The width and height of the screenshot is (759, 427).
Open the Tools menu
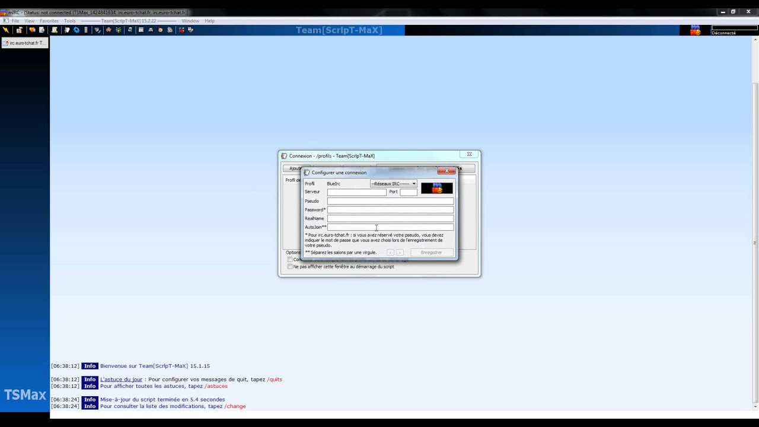(x=70, y=21)
